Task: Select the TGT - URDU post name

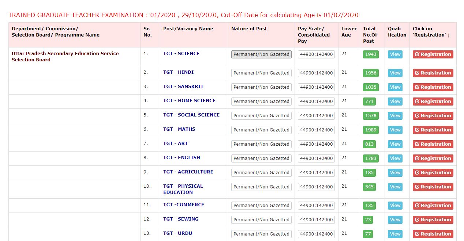Action: (177, 233)
